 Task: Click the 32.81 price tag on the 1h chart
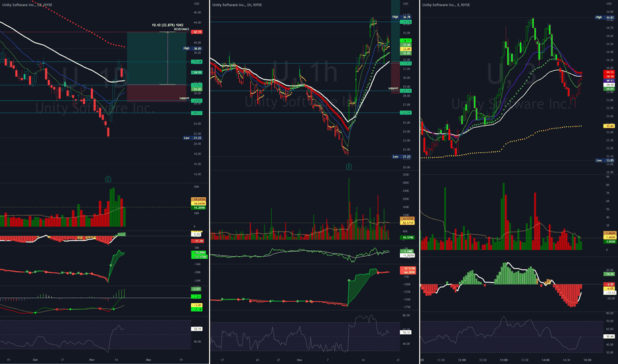(406, 53)
